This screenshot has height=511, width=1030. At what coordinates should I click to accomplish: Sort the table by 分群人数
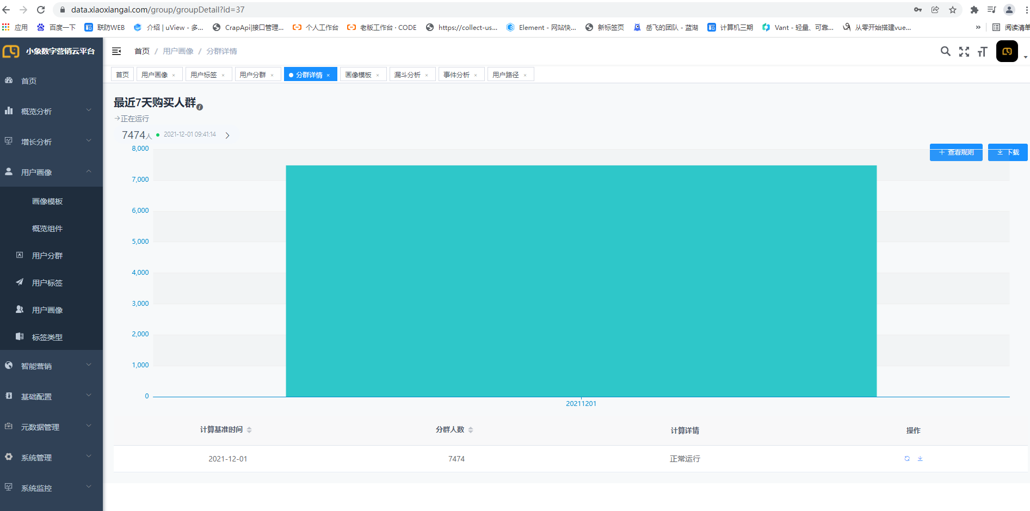[x=471, y=429]
